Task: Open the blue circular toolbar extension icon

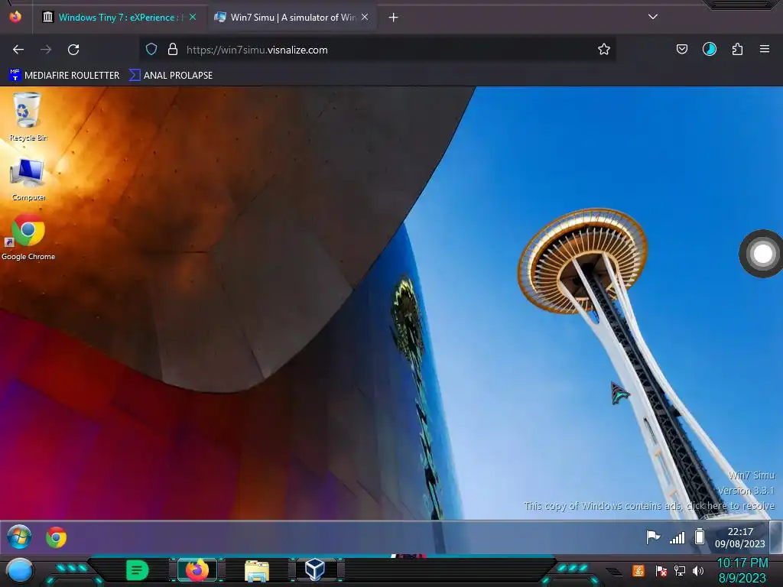Action: point(710,49)
